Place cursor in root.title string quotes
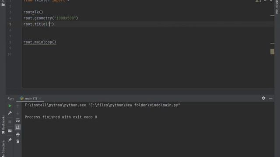 [50, 24]
